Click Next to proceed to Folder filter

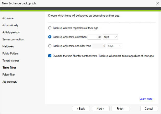101,109
